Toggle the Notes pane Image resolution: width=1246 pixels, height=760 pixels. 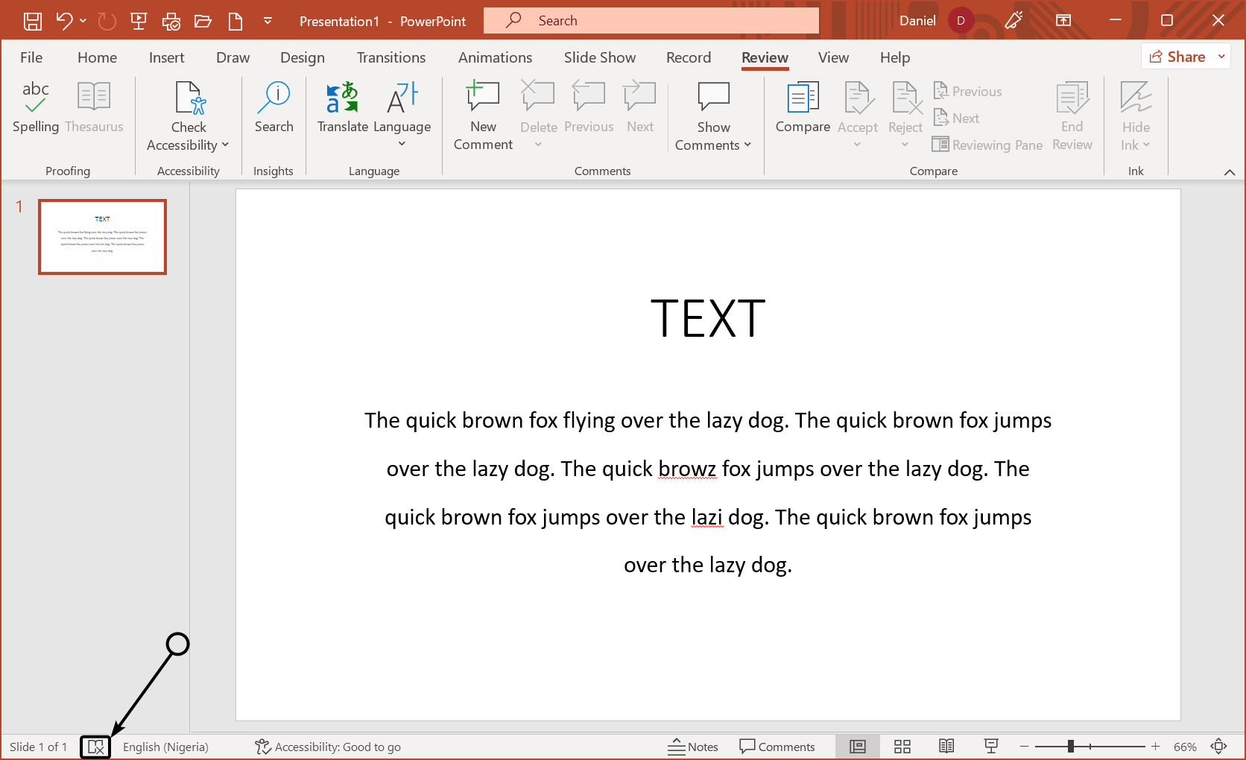(693, 747)
